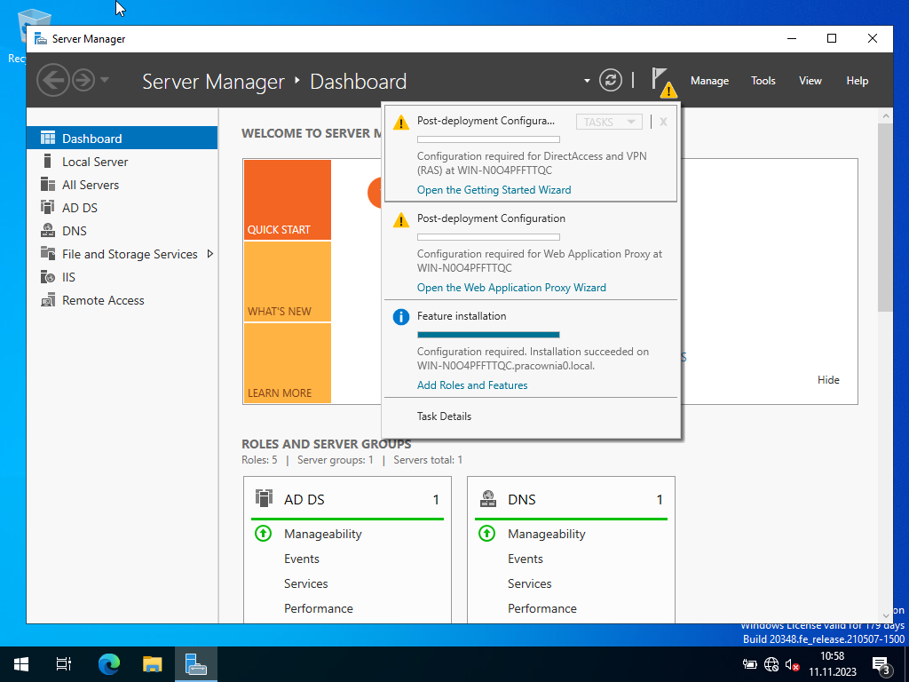The image size is (909, 682).
Task: Open DNS Manageability details
Action: pyautogui.click(x=546, y=534)
